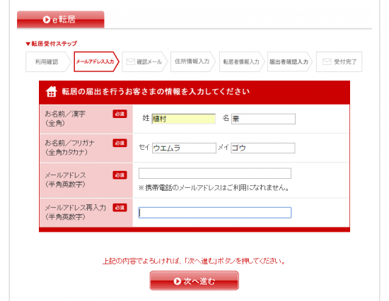Focus the 名 field containing 豪
Screen dimensions: 389x301
(263, 119)
